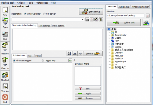Click the search folders magnifier icon

pyautogui.click(x=146, y=23)
